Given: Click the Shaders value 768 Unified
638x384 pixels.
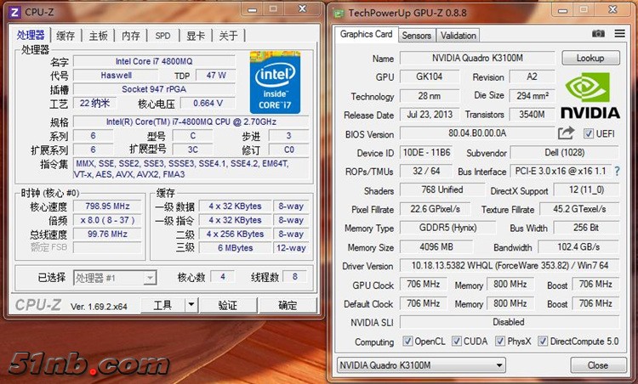Looking at the screenshot, I should pyautogui.click(x=442, y=189).
